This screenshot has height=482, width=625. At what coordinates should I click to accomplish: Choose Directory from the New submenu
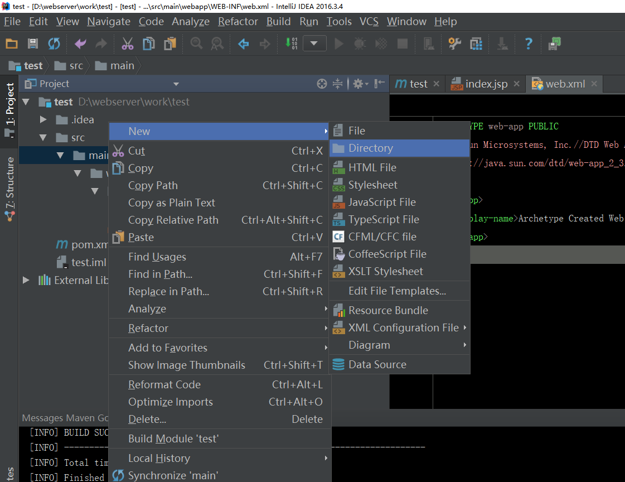pos(371,148)
